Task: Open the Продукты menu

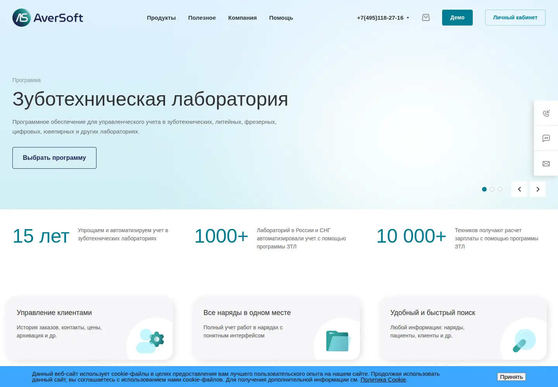Action: pyautogui.click(x=161, y=18)
